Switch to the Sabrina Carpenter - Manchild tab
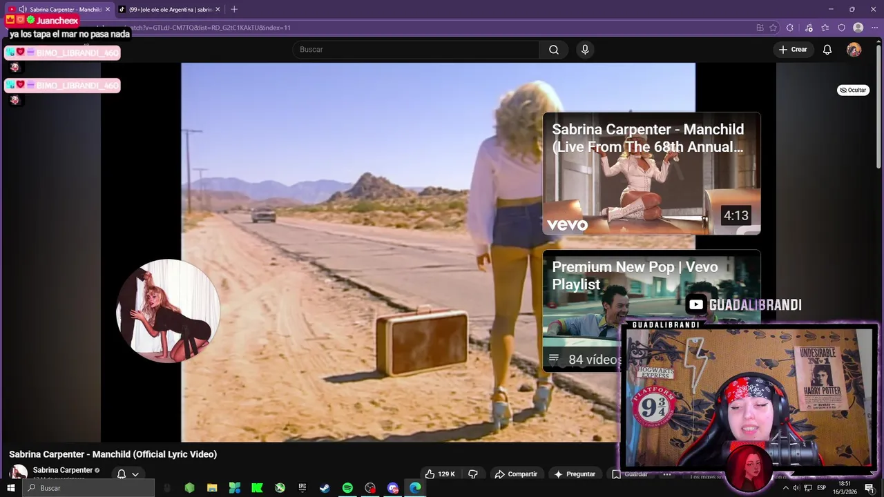This screenshot has height=497, width=884. point(61,10)
